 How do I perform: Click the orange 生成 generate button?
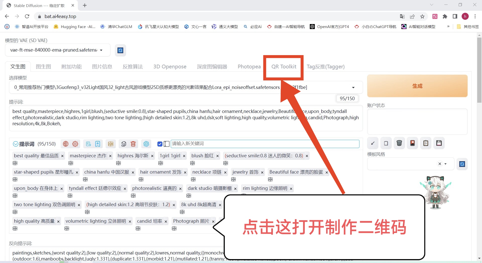pos(417,86)
